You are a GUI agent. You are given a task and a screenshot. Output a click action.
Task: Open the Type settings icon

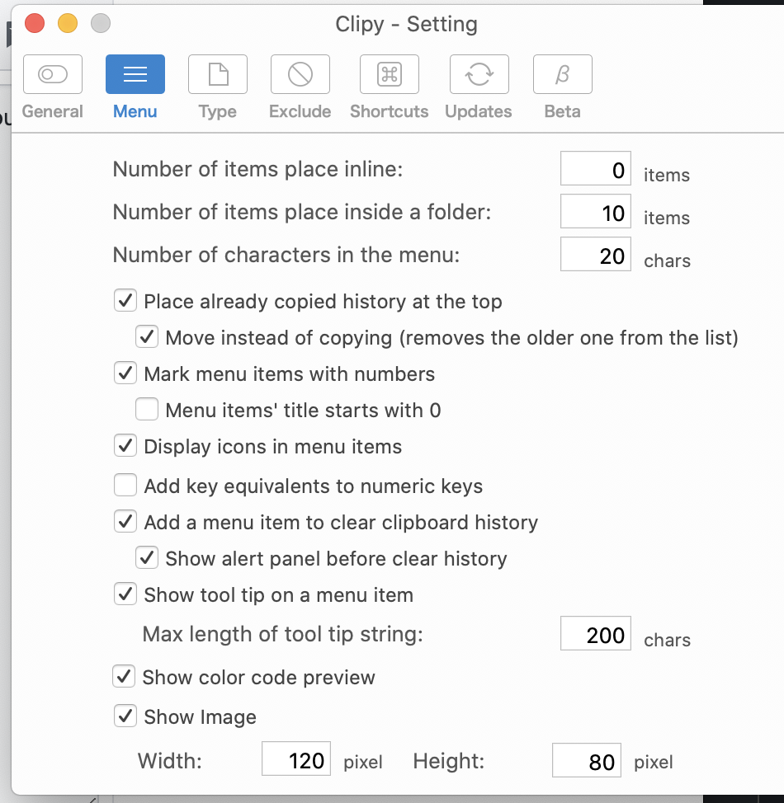point(218,74)
